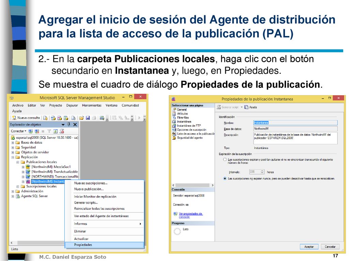Expand the Seguridad node
The width and height of the screenshot is (349, 261).
point(13,147)
